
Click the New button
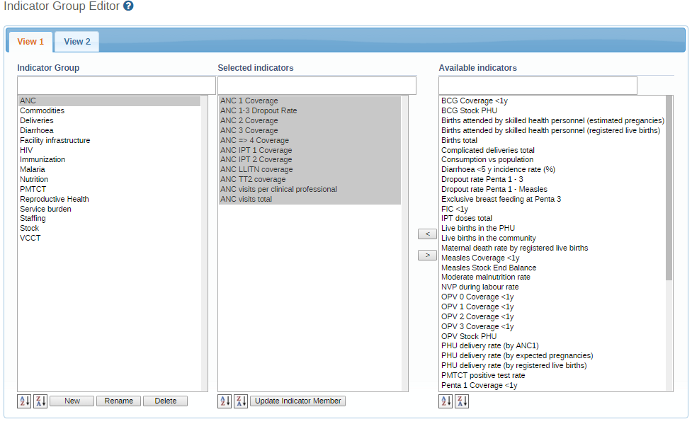pos(72,401)
